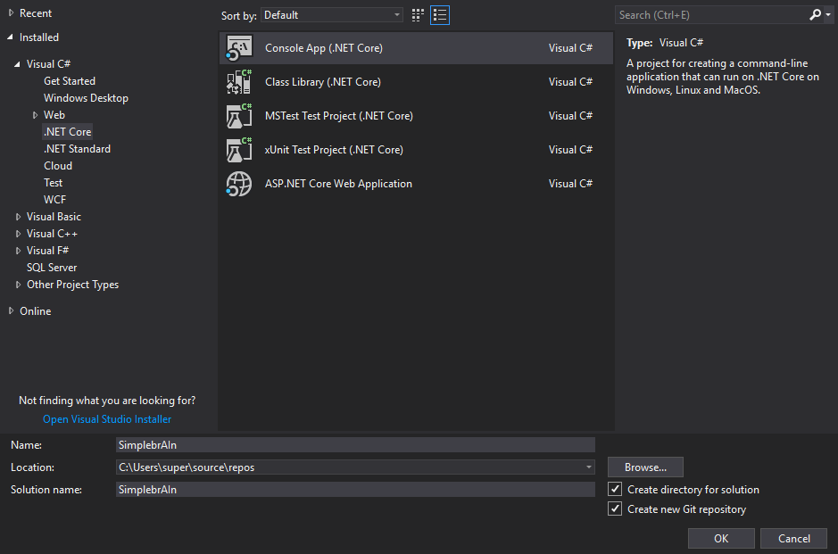
Task: Click the ASP.NET Core Web Application globe icon
Action: pyautogui.click(x=239, y=184)
